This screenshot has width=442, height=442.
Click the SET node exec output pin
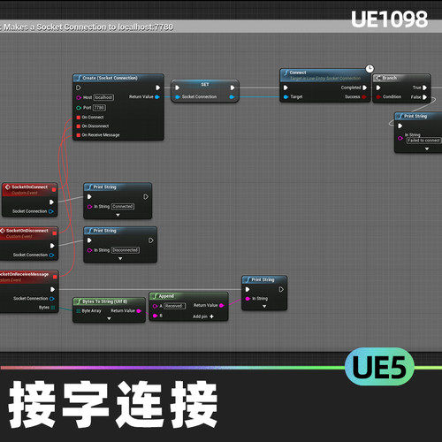[232, 88]
